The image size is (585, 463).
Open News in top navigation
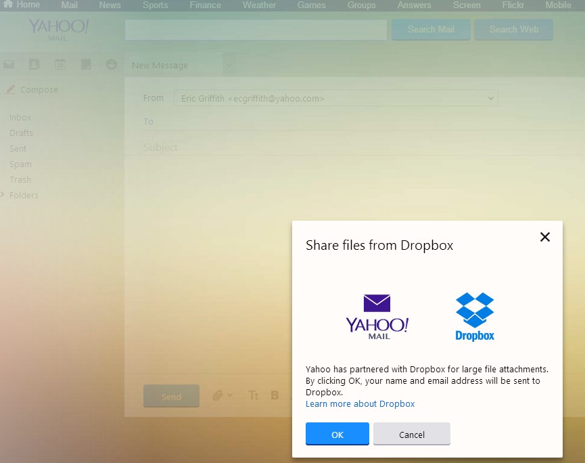pos(110,5)
